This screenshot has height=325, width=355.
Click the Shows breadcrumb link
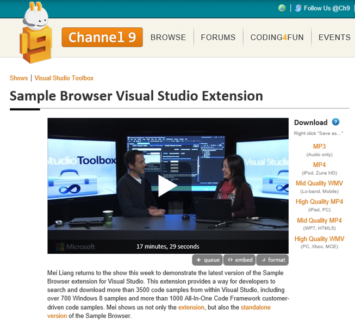click(18, 78)
